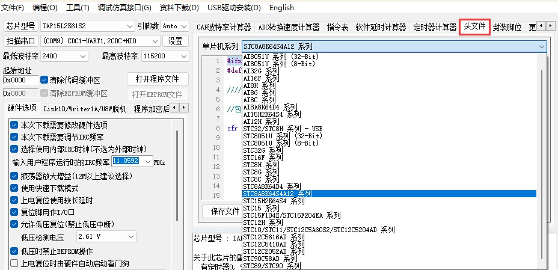Select STC15F104E/STC15F204EA 系列 option
This screenshot has height=270, width=558.
[389, 215]
